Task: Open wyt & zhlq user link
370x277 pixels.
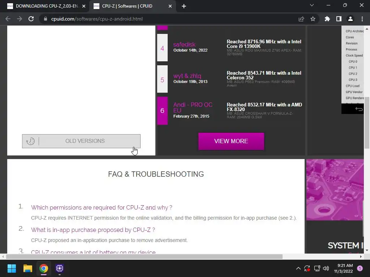Action: (187, 76)
